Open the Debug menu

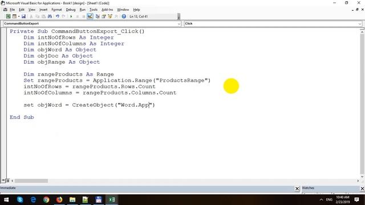pyautogui.click(x=71, y=10)
